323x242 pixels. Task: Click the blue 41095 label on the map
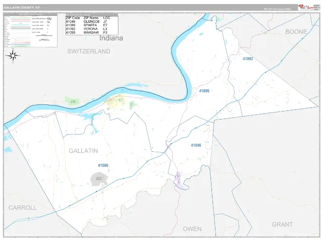[x=204, y=91]
